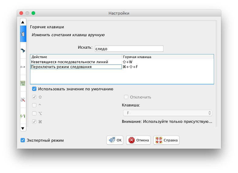The height and width of the screenshot is (173, 238).
Task: Open the green map tile preferences tab
Action: (x=23, y=83)
